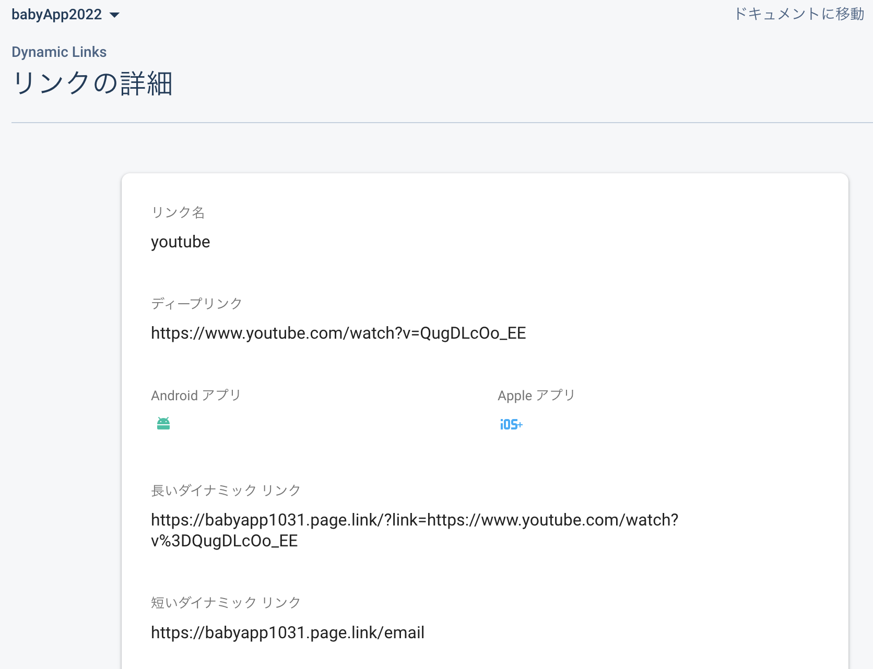
Task: Open the youtube deep link URL
Action: point(338,333)
